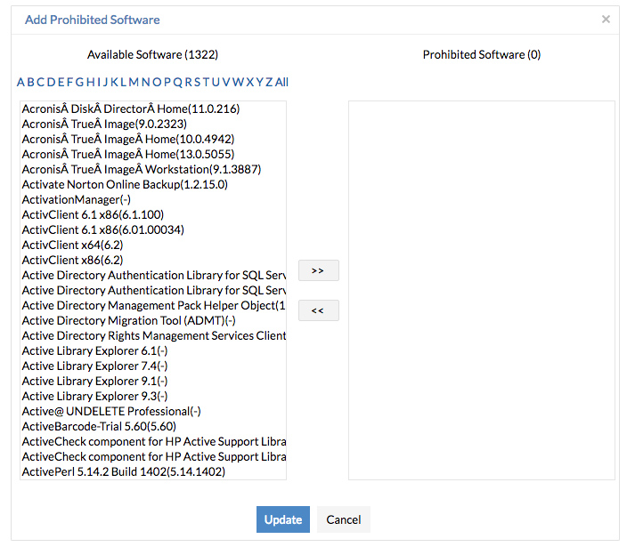Filter software by letter M
Image resolution: width=627 pixels, height=547 pixels.
[134, 82]
